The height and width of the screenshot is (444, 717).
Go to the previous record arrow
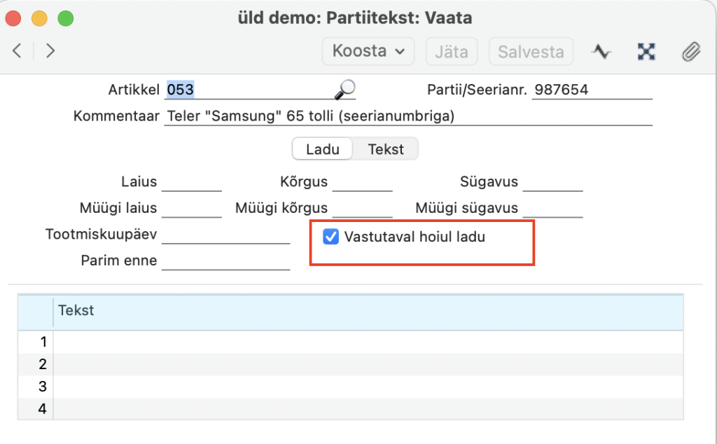pyautogui.click(x=18, y=51)
